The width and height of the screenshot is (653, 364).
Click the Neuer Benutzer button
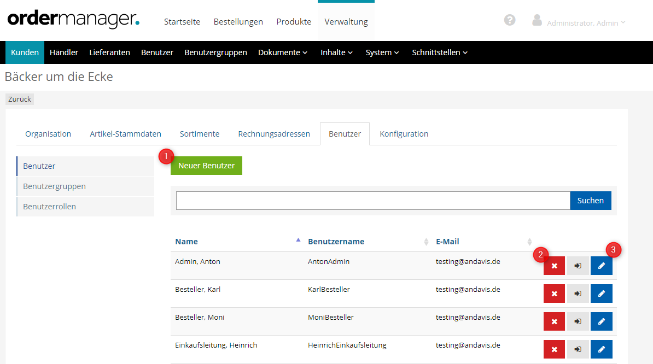(x=206, y=166)
